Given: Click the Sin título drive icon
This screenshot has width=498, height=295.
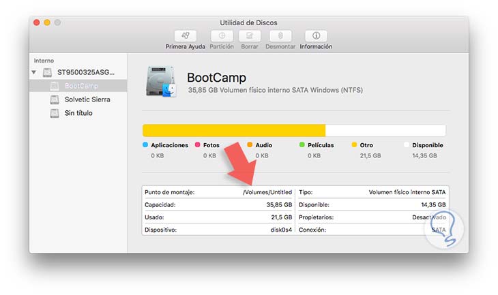Looking at the screenshot, I should [x=55, y=113].
